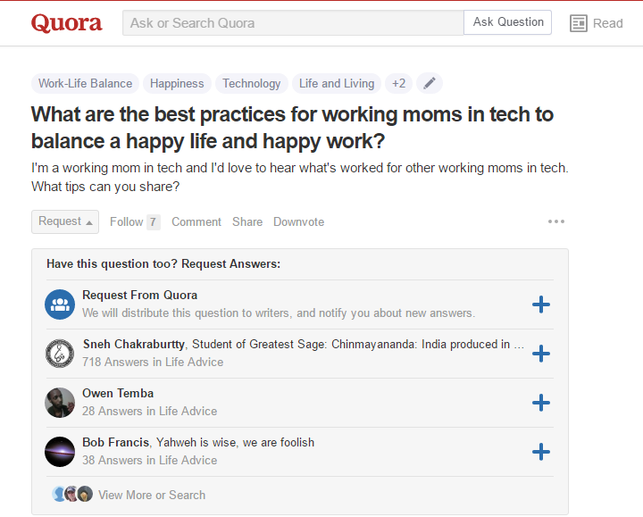Click the Request From Quora group icon
This screenshot has width=643, height=517.
tap(60, 304)
